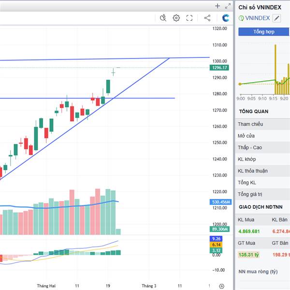The image size is (290, 290).
Task: Click the tall yellow intraday volume bar
Action: [275, 69]
